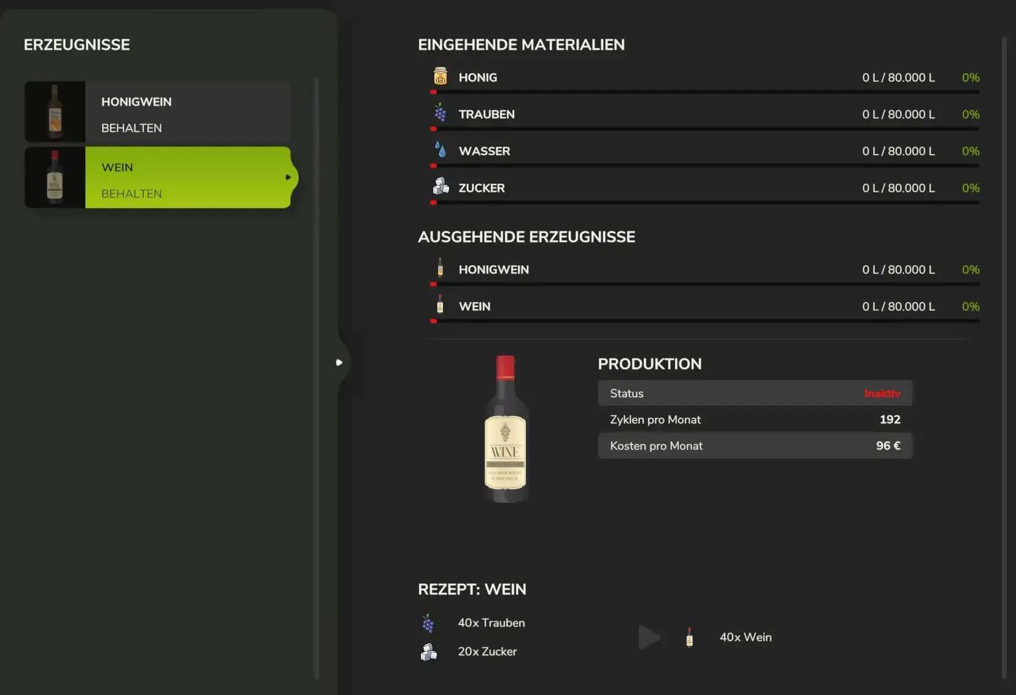Click the Zyklen pro Monat row
The height and width of the screenshot is (695, 1016).
pyautogui.click(x=755, y=420)
